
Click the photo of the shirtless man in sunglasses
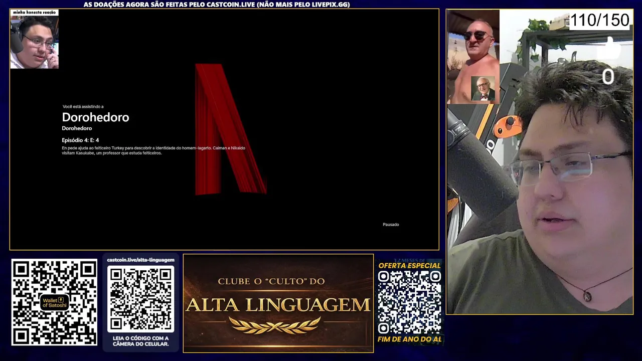473,57
